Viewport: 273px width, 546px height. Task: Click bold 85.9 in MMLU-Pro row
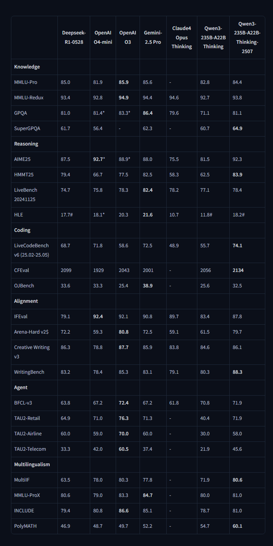(x=124, y=82)
